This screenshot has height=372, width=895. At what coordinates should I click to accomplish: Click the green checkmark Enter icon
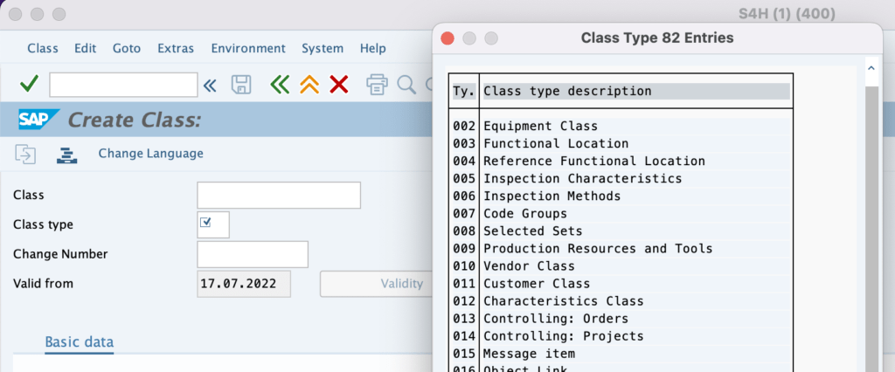(29, 85)
